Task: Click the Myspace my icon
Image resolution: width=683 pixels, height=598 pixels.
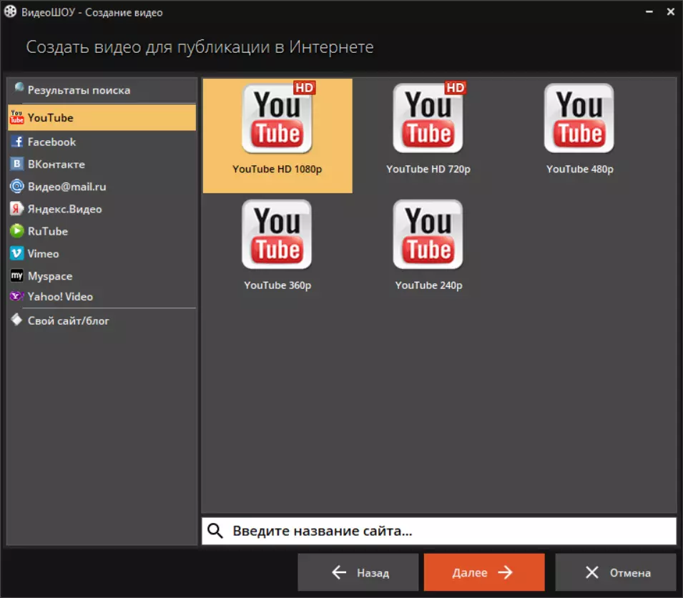Action: 16,275
